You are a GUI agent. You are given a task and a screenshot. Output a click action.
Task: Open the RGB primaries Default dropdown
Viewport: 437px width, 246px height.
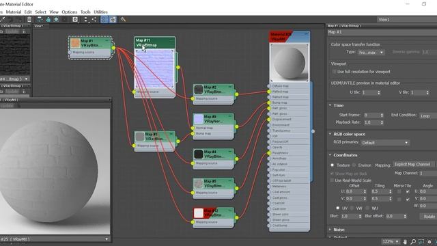tap(384, 143)
